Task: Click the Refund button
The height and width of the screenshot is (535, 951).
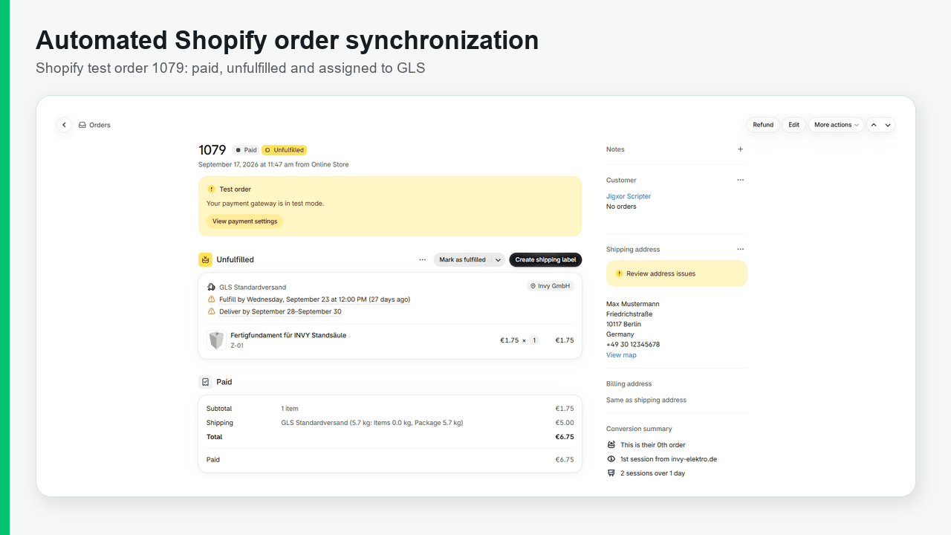Action: pos(763,125)
